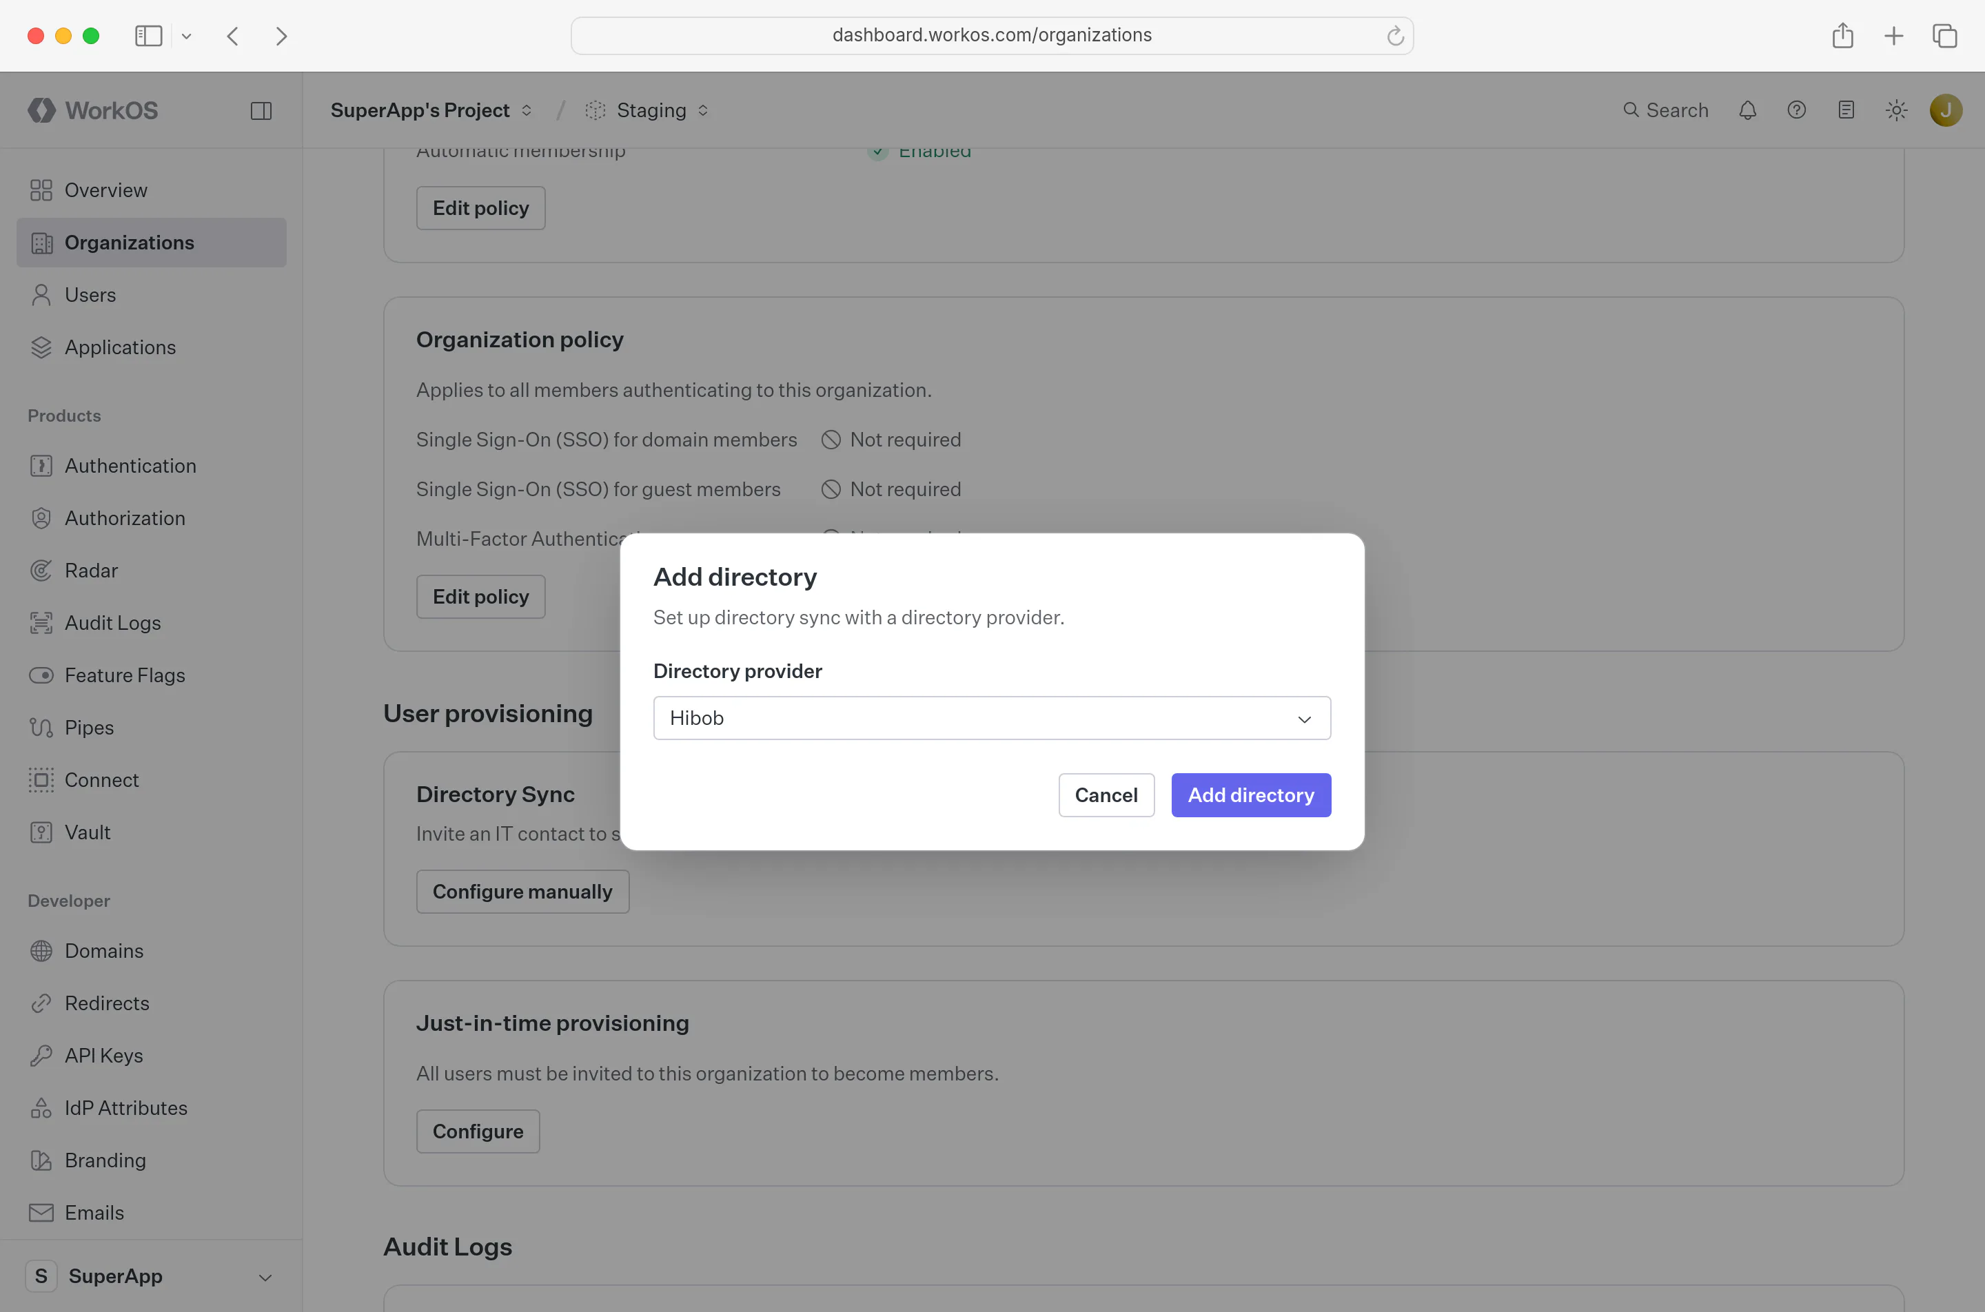This screenshot has width=1985, height=1312.
Task: Click the Overview grid icon
Action: point(41,190)
